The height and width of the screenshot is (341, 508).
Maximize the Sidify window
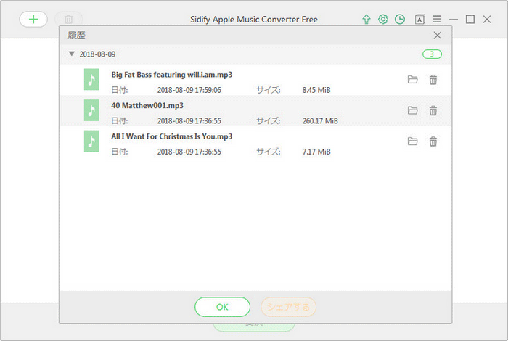(x=470, y=20)
